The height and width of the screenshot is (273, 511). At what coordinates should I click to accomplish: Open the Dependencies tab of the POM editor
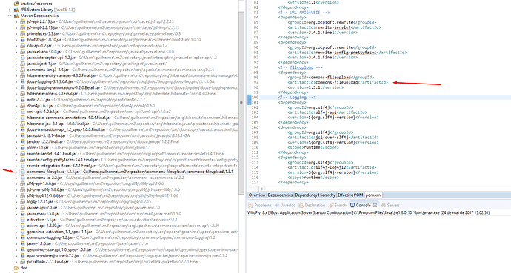280,195
